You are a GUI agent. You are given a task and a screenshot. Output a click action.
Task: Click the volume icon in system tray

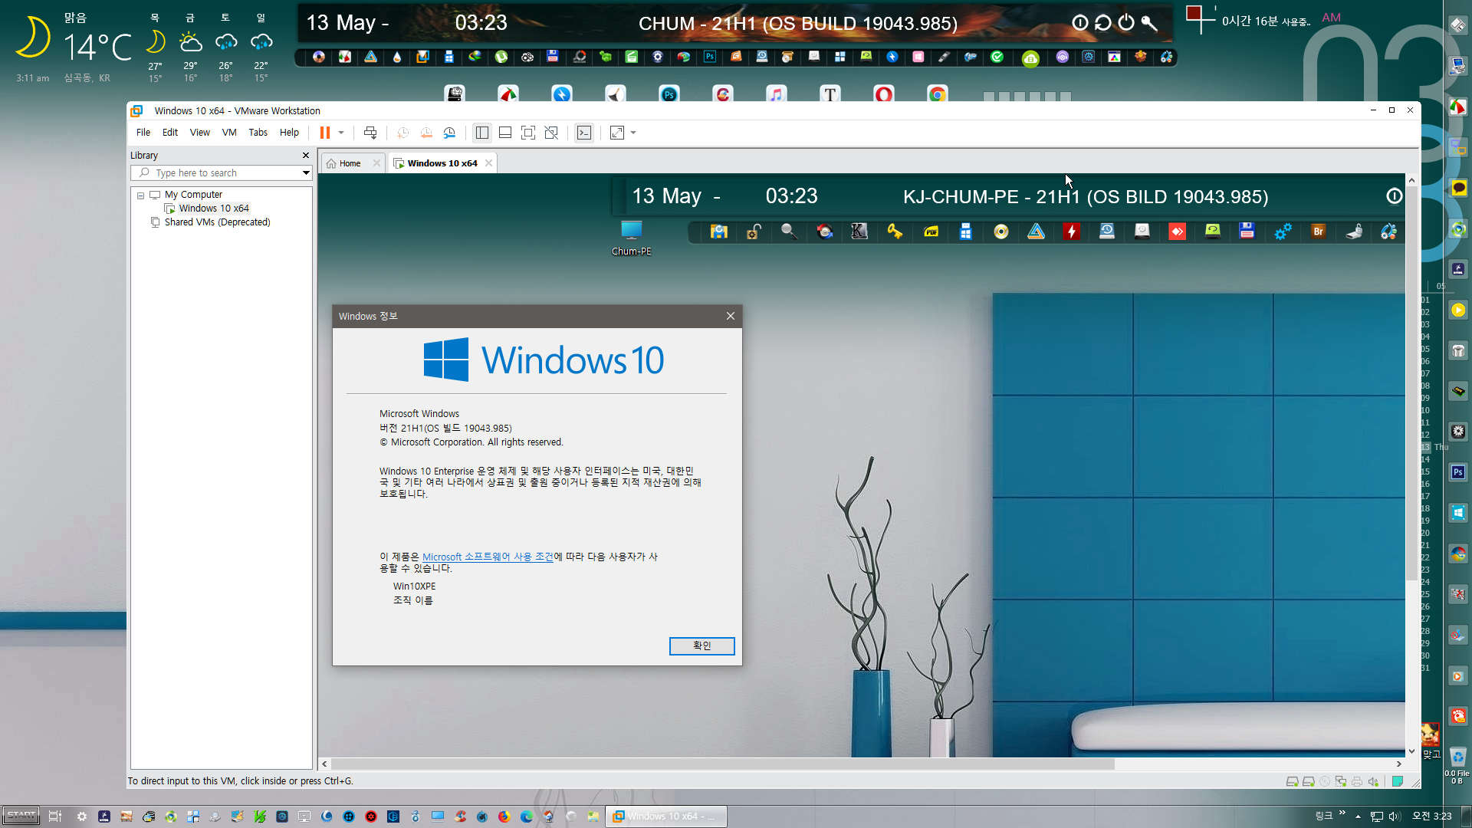pos(1395,816)
